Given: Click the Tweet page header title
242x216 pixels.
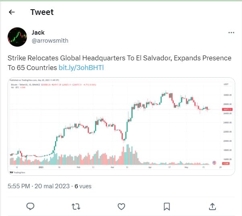Looking at the screenshot, I should (42, 12).
